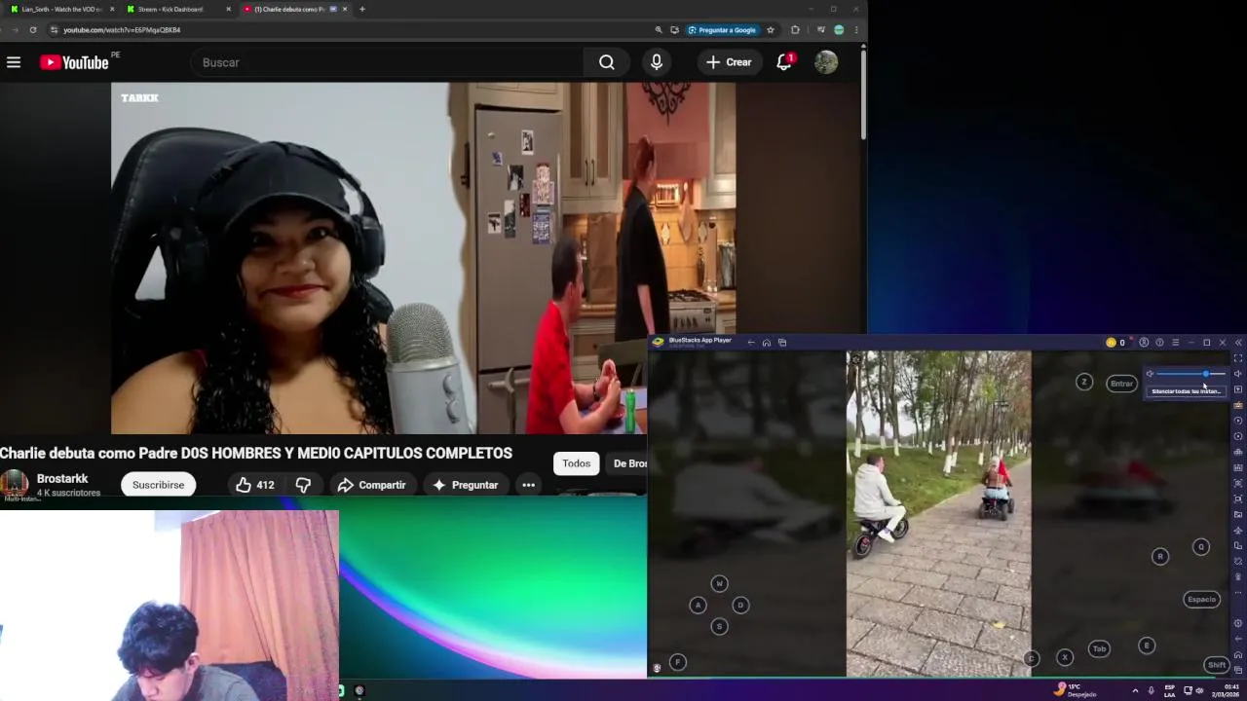Image resolution: width=1247 pixels, height=701 pixels.
Task: Switch to the Lian_Sorth Kick VOD tab
Action: (x=60, y=9)
